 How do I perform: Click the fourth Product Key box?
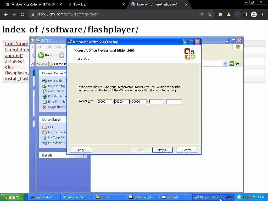pos(157,102)
